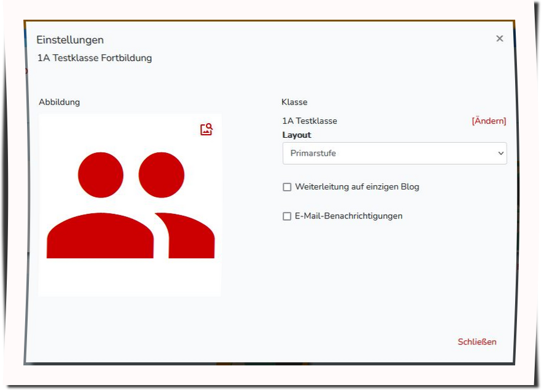
Task: Enable Weiterleitung auf einzigen Blog checkbox
Action: point(287,187)
